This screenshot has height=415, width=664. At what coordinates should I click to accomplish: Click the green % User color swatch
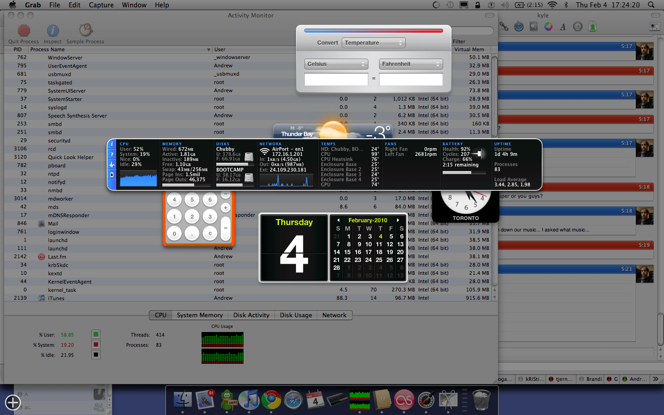[96, 334]
